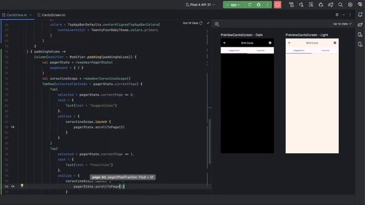
Task: Select Suggestions tab in light preview
Action: (299, 51)
